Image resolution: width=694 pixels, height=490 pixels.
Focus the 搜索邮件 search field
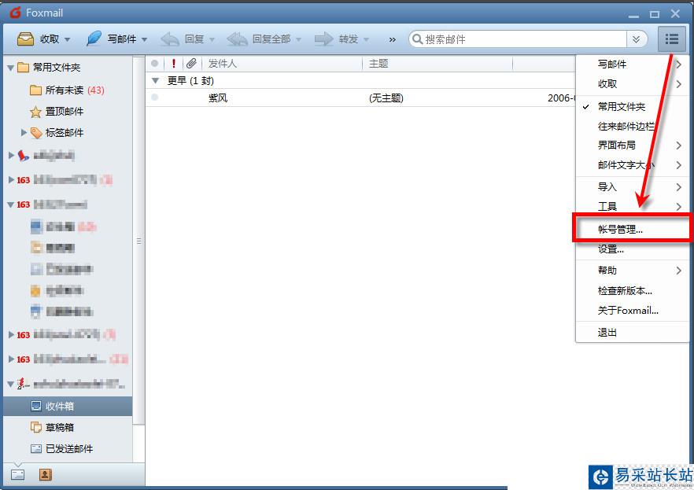525,39
